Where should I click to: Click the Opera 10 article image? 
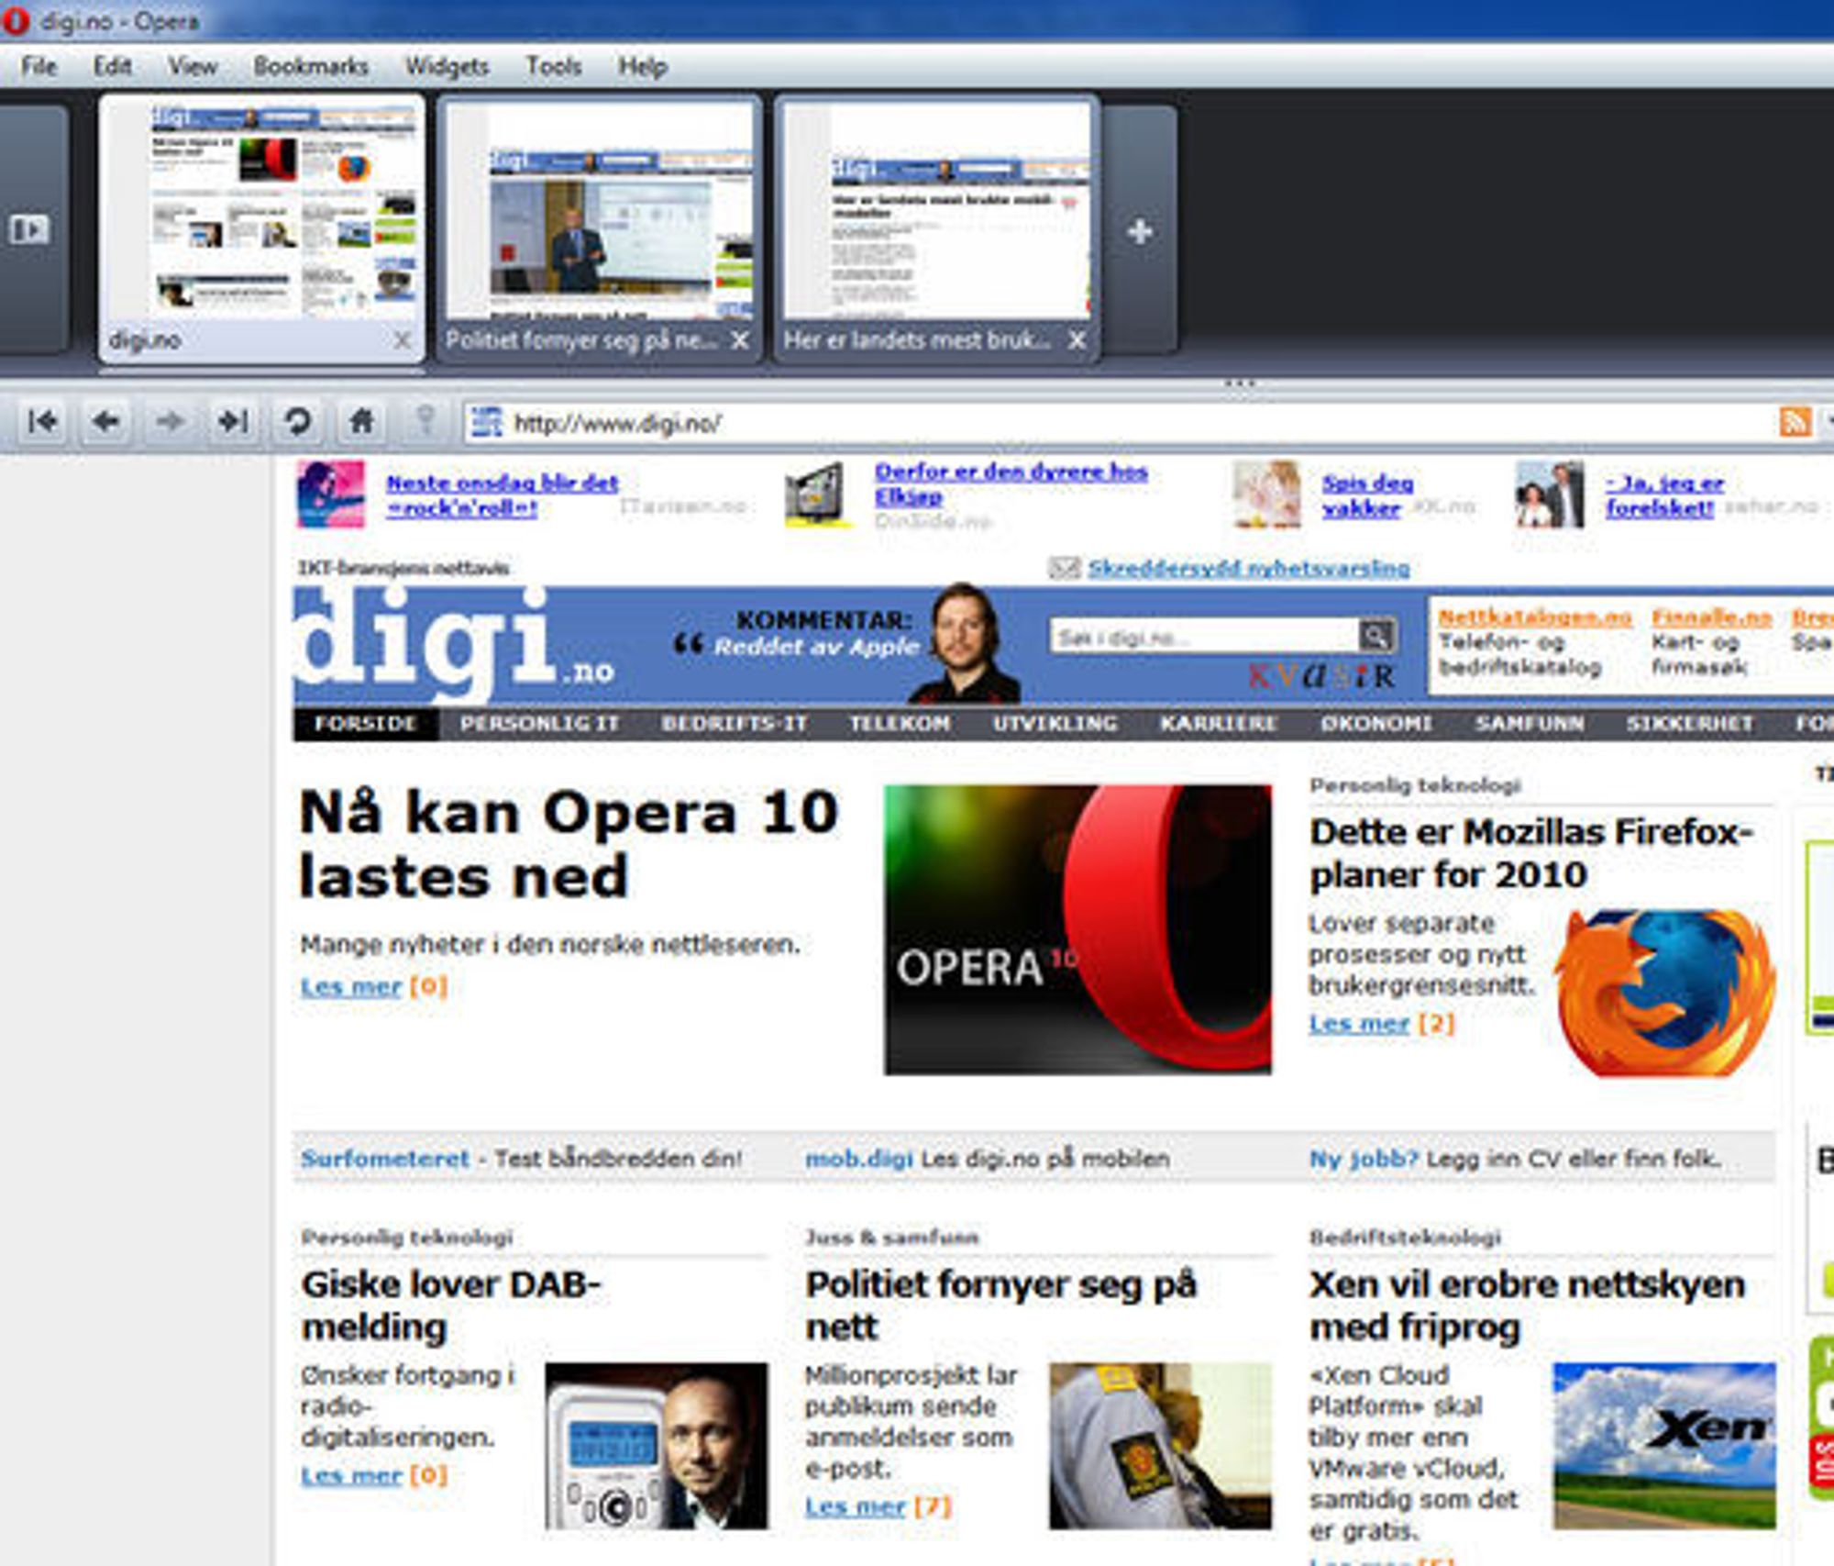point(1077,928)
